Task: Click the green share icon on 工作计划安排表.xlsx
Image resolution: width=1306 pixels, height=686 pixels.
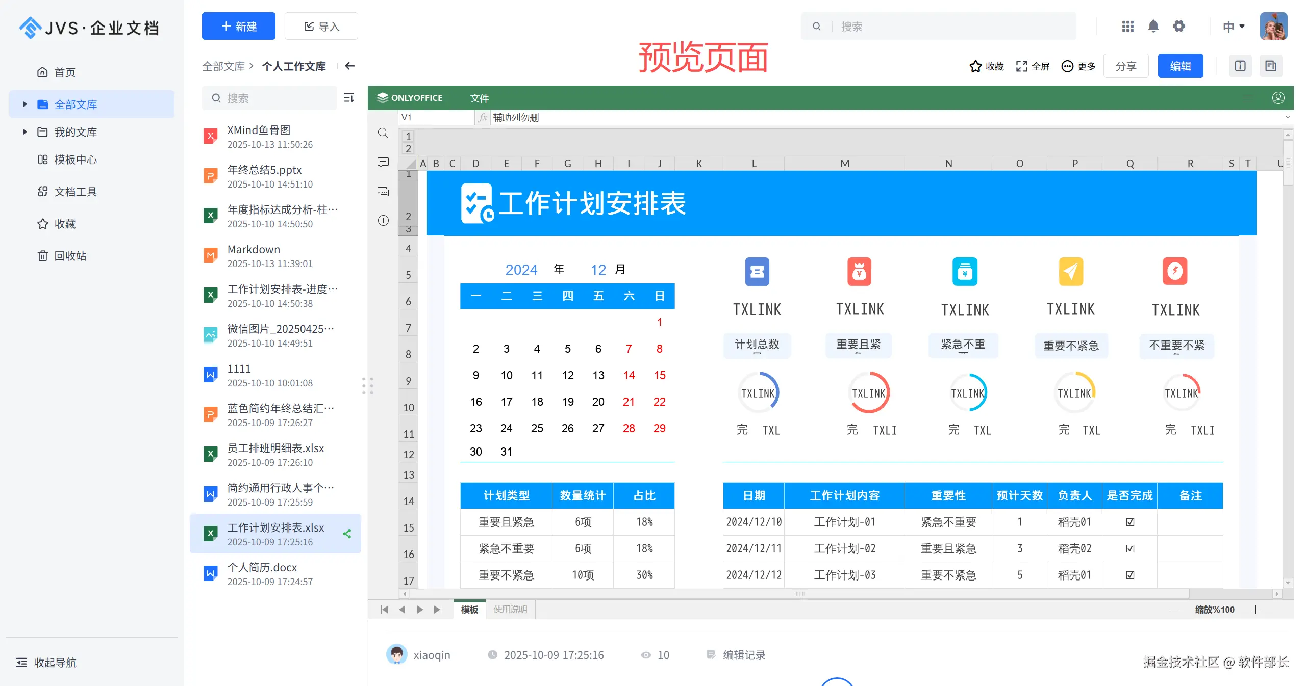Action: point(347,534)
